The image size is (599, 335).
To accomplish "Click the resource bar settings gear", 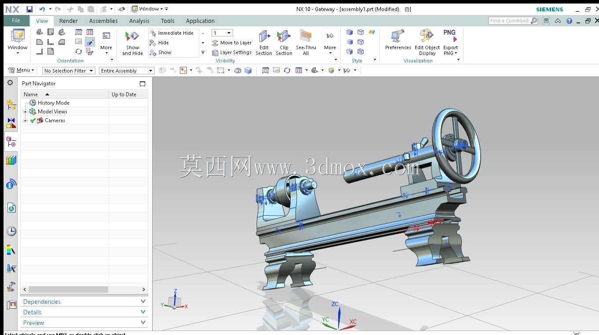I will pos(10,83).
